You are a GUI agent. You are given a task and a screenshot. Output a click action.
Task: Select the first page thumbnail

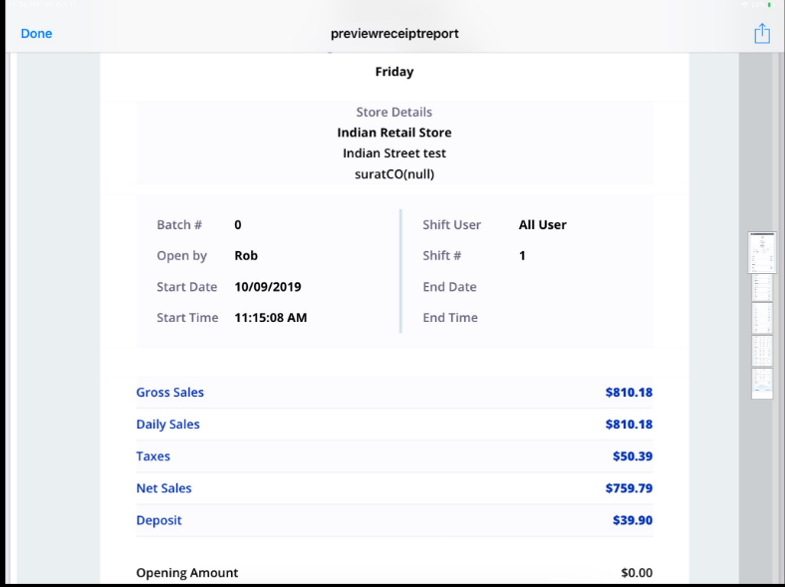762,252
